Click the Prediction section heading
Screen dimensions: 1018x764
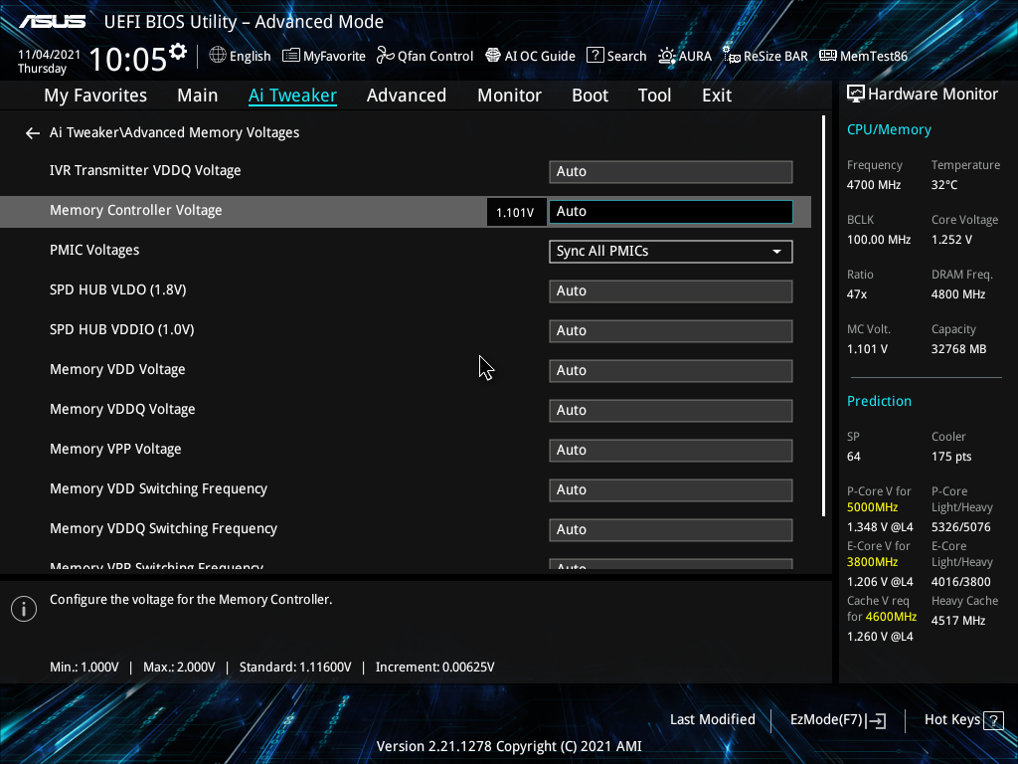click(879, 401)
